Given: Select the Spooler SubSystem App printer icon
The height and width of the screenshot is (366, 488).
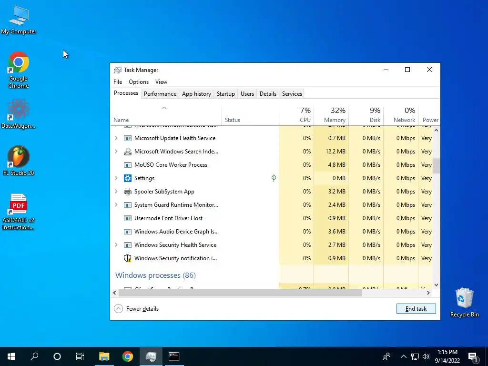Looking at the screenshot, I should point(128,192).
